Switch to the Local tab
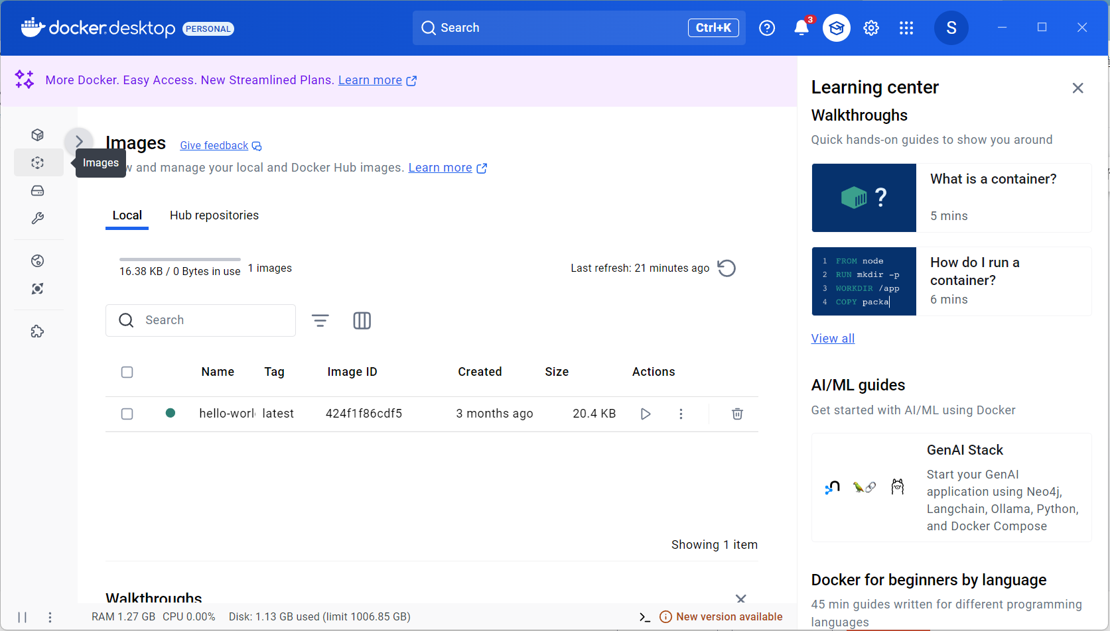 pos(127,216)
